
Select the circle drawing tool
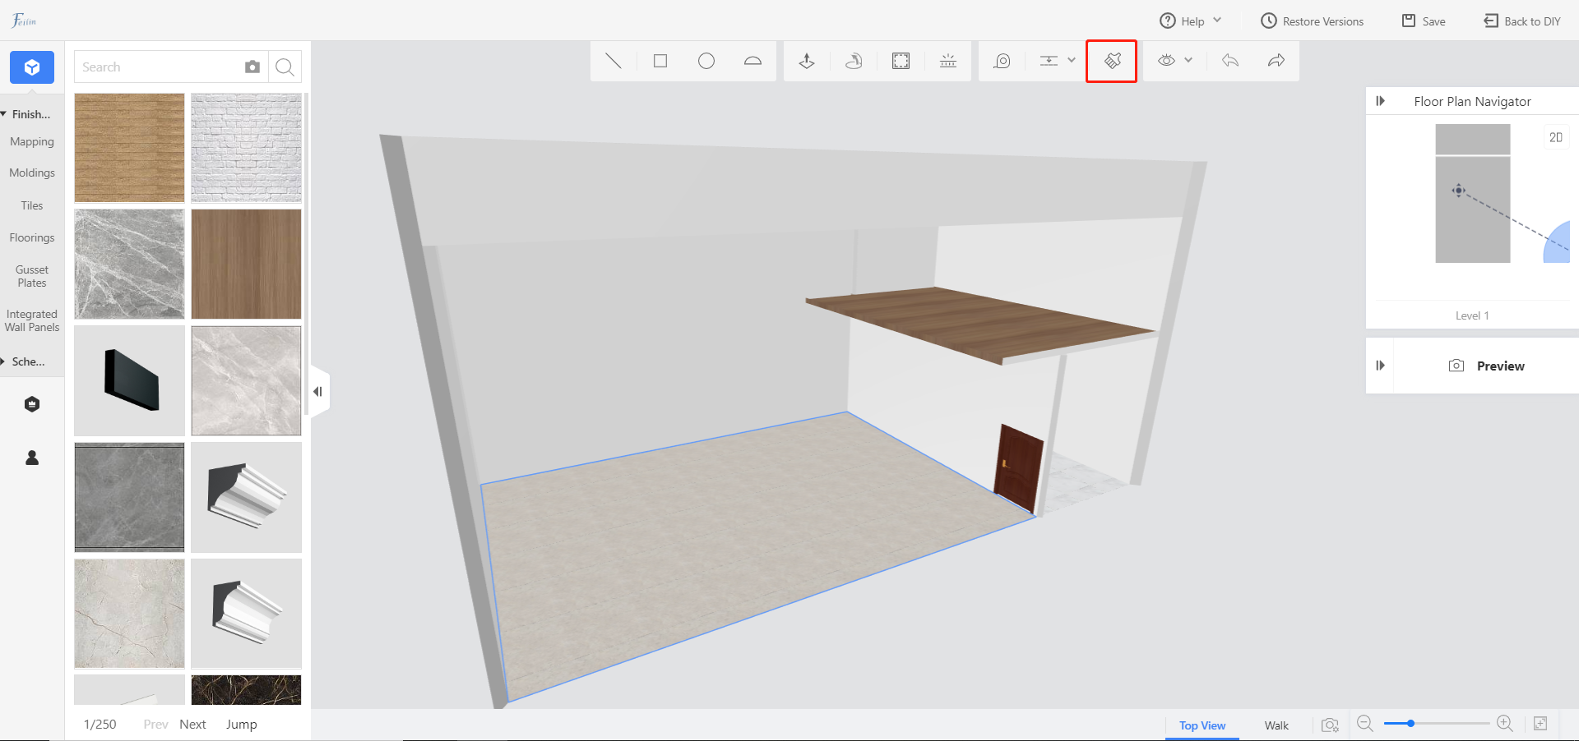[706, 61]
